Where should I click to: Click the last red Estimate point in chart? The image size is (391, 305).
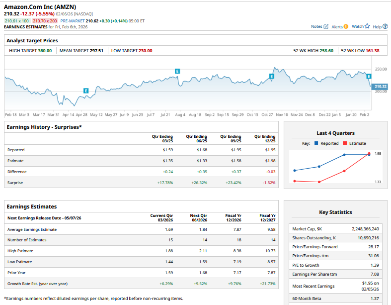(369, 154)
